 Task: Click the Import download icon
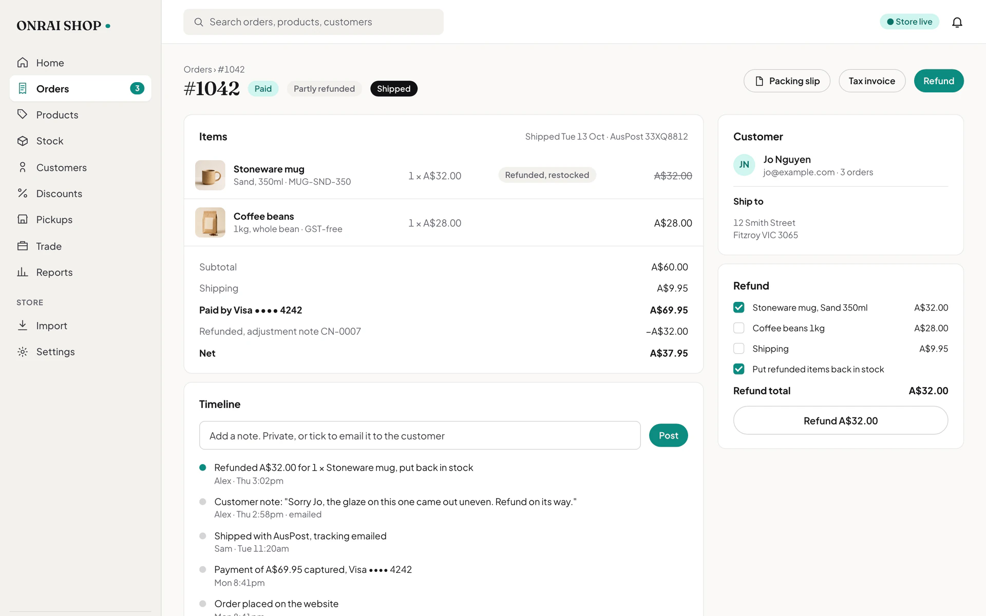[x=23, y=325]
